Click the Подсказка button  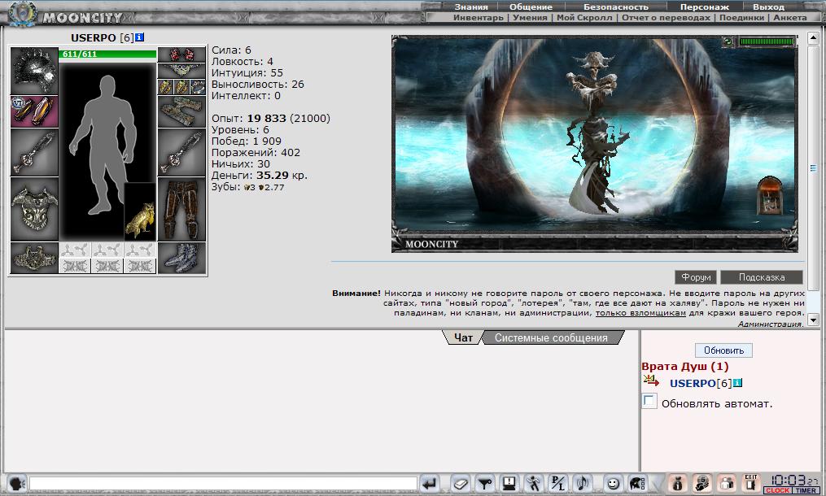(762, 277)
